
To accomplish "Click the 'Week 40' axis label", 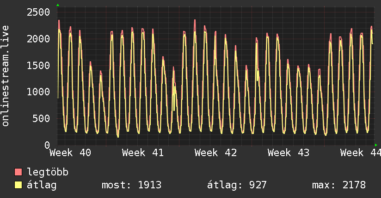I will pos(70,153).
